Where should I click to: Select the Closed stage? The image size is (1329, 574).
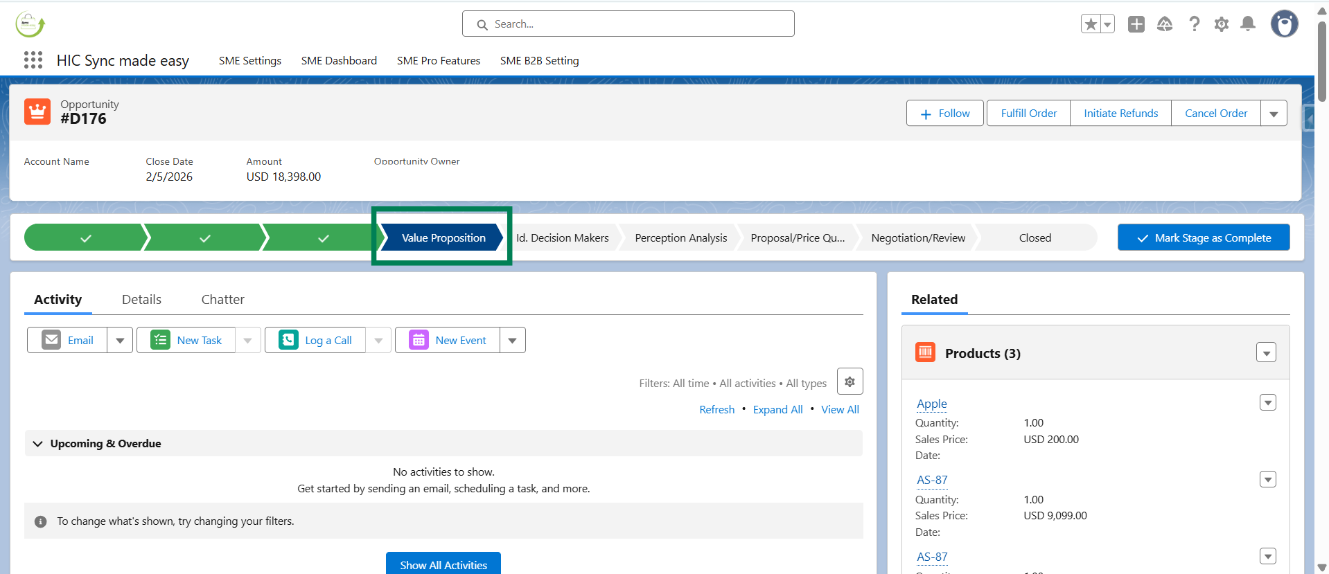click(x=1035, y=237)
